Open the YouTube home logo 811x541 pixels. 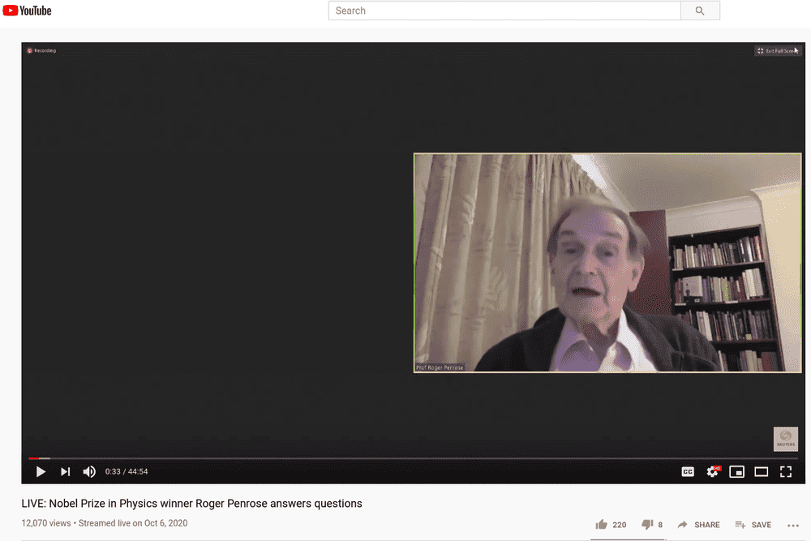coord(27,11)
